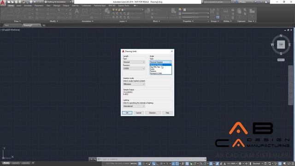The width and height of the screenshot is (295, 166).
Task: Switch to the Insert ribbon tab
Action: click(18, 6)
